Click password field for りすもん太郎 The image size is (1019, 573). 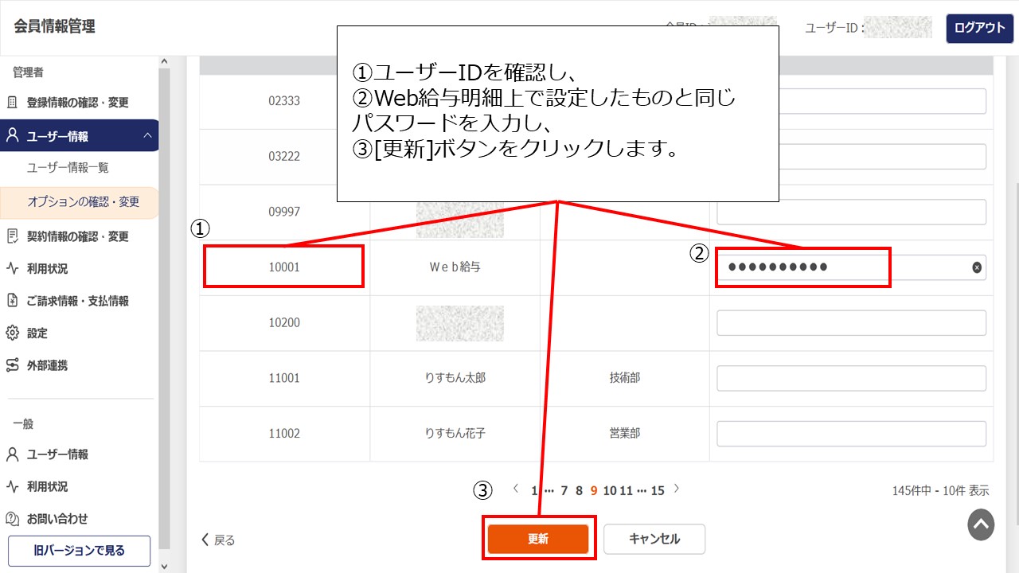pyautogui.click(x=851, y=378)
